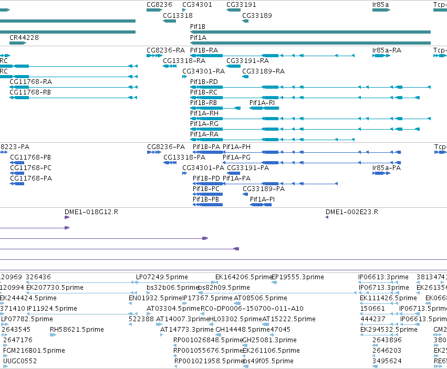Viewport: 447px width, 369px height.
Task: Click the CG13318 gene bar
Action: (169, 21)
